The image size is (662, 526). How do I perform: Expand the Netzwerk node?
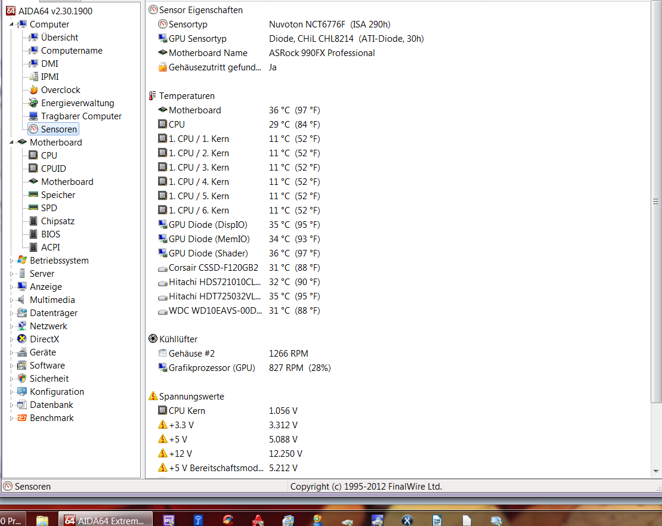click(x=11, y=326)
